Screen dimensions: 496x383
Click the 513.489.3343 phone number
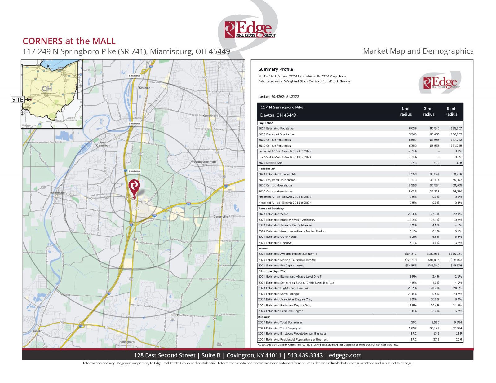point(305,355)
